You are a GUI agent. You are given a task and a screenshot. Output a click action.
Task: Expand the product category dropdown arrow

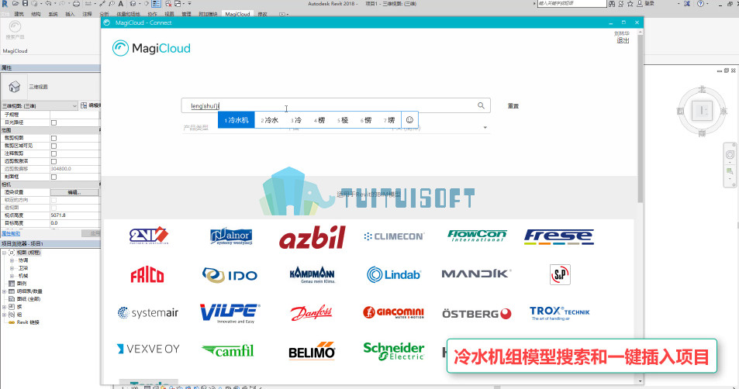(485, 128)
